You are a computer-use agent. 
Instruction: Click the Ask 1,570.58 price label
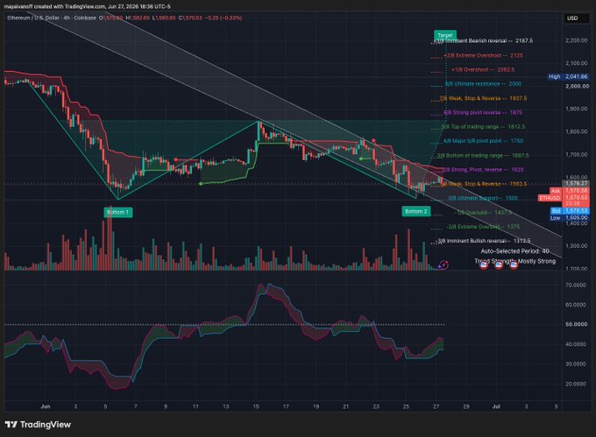(570, 191)
